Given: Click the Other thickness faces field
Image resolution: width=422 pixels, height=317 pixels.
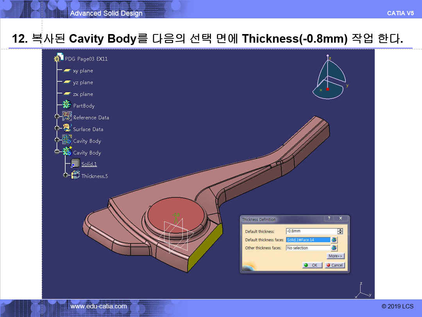Looking at the screenshot, I should [308, 248].
